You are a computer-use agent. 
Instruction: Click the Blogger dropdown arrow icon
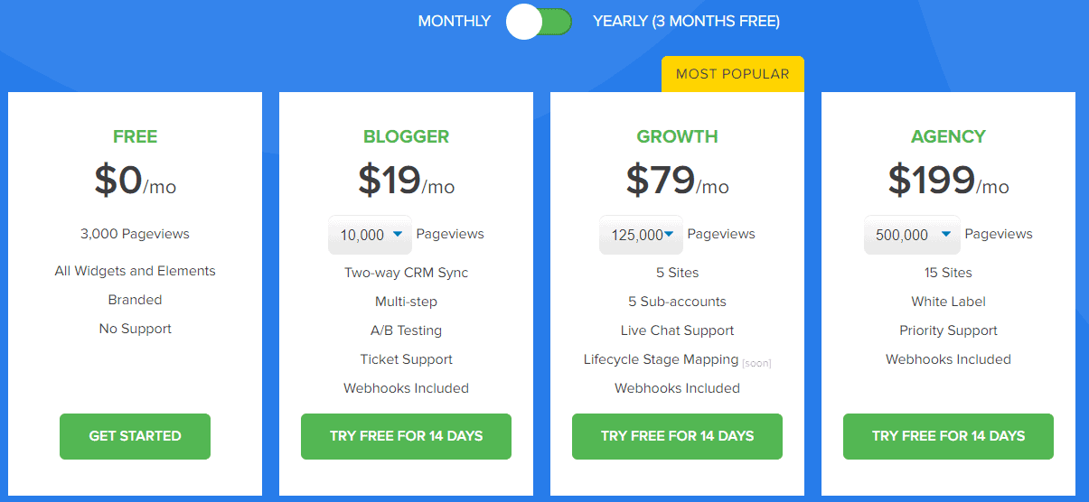tap(398, 234)
